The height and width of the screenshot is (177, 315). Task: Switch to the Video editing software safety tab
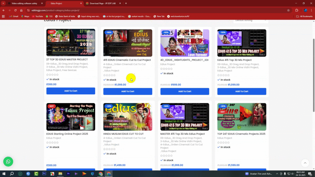click(24, 3)
